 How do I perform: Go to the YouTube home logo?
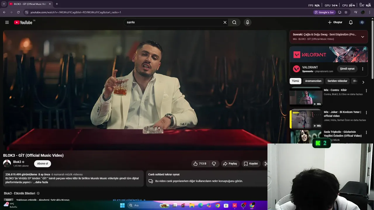coord(23,22)
